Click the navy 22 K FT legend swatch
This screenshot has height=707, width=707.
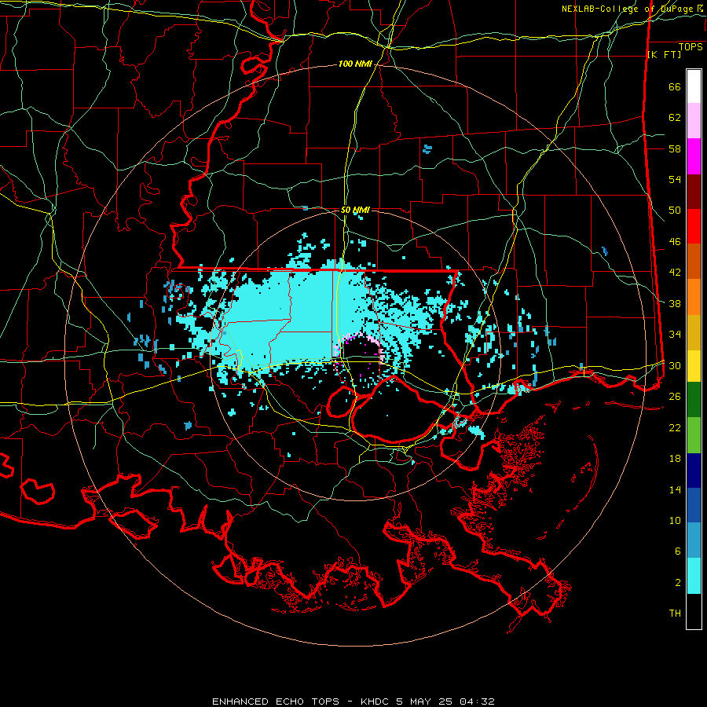[694, 471]
